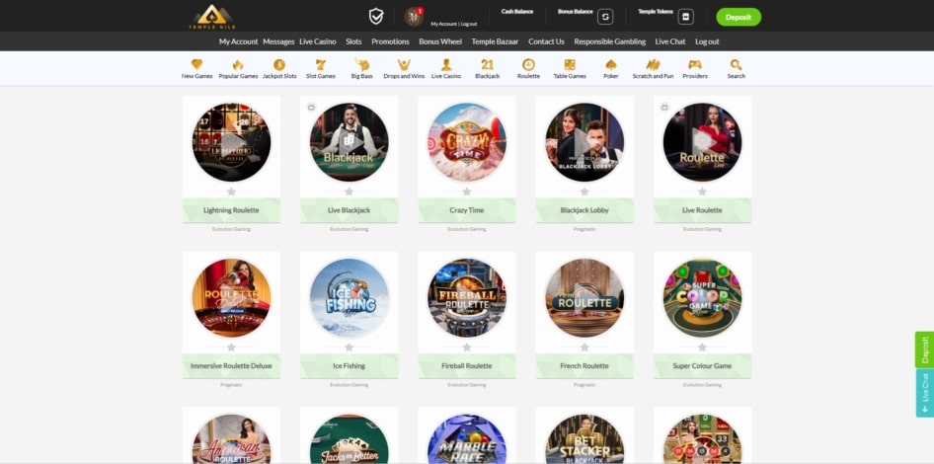The height and width of the screenshot is (464, 934).
Task: Open the Big Bass fish icon
Action: coord(361,65)
